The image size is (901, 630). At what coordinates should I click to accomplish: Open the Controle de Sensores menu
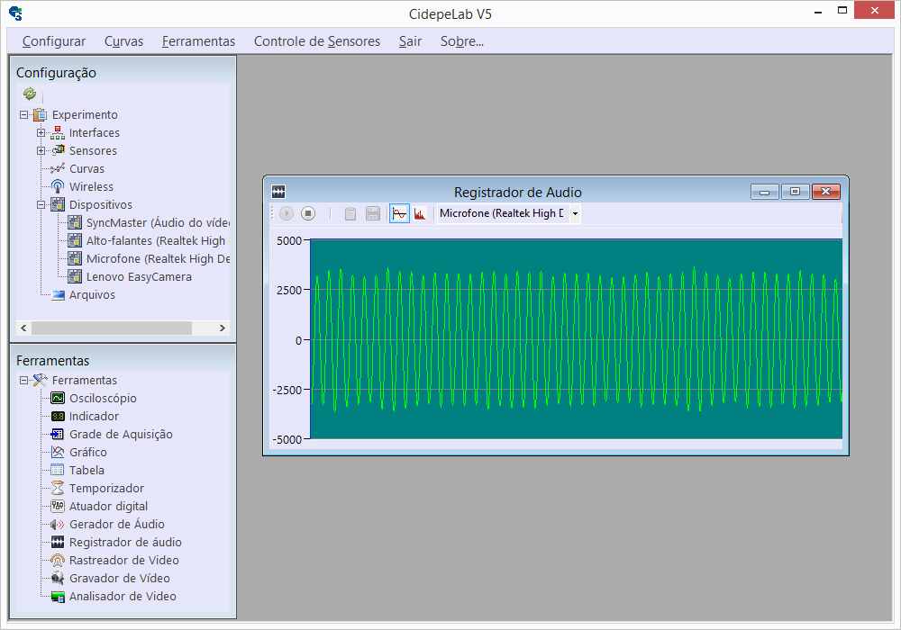click(316, 41)
